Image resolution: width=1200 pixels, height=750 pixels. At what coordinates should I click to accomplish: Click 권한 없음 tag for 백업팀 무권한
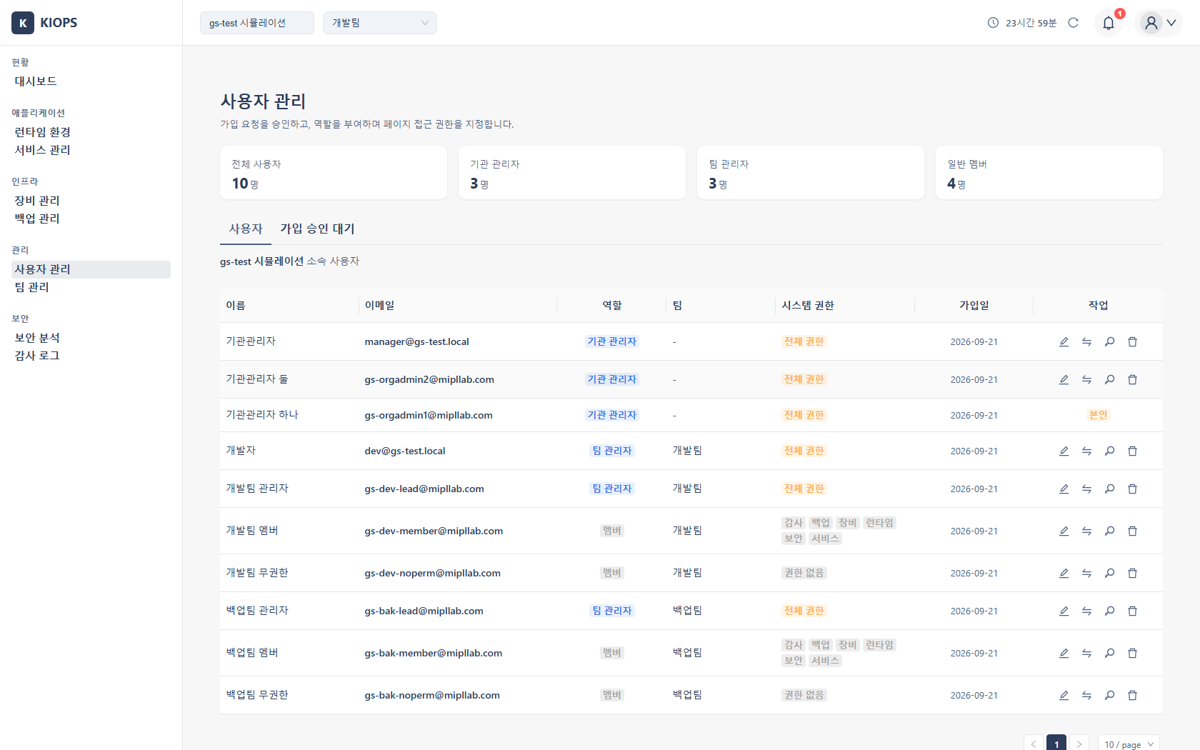(804, 695)
